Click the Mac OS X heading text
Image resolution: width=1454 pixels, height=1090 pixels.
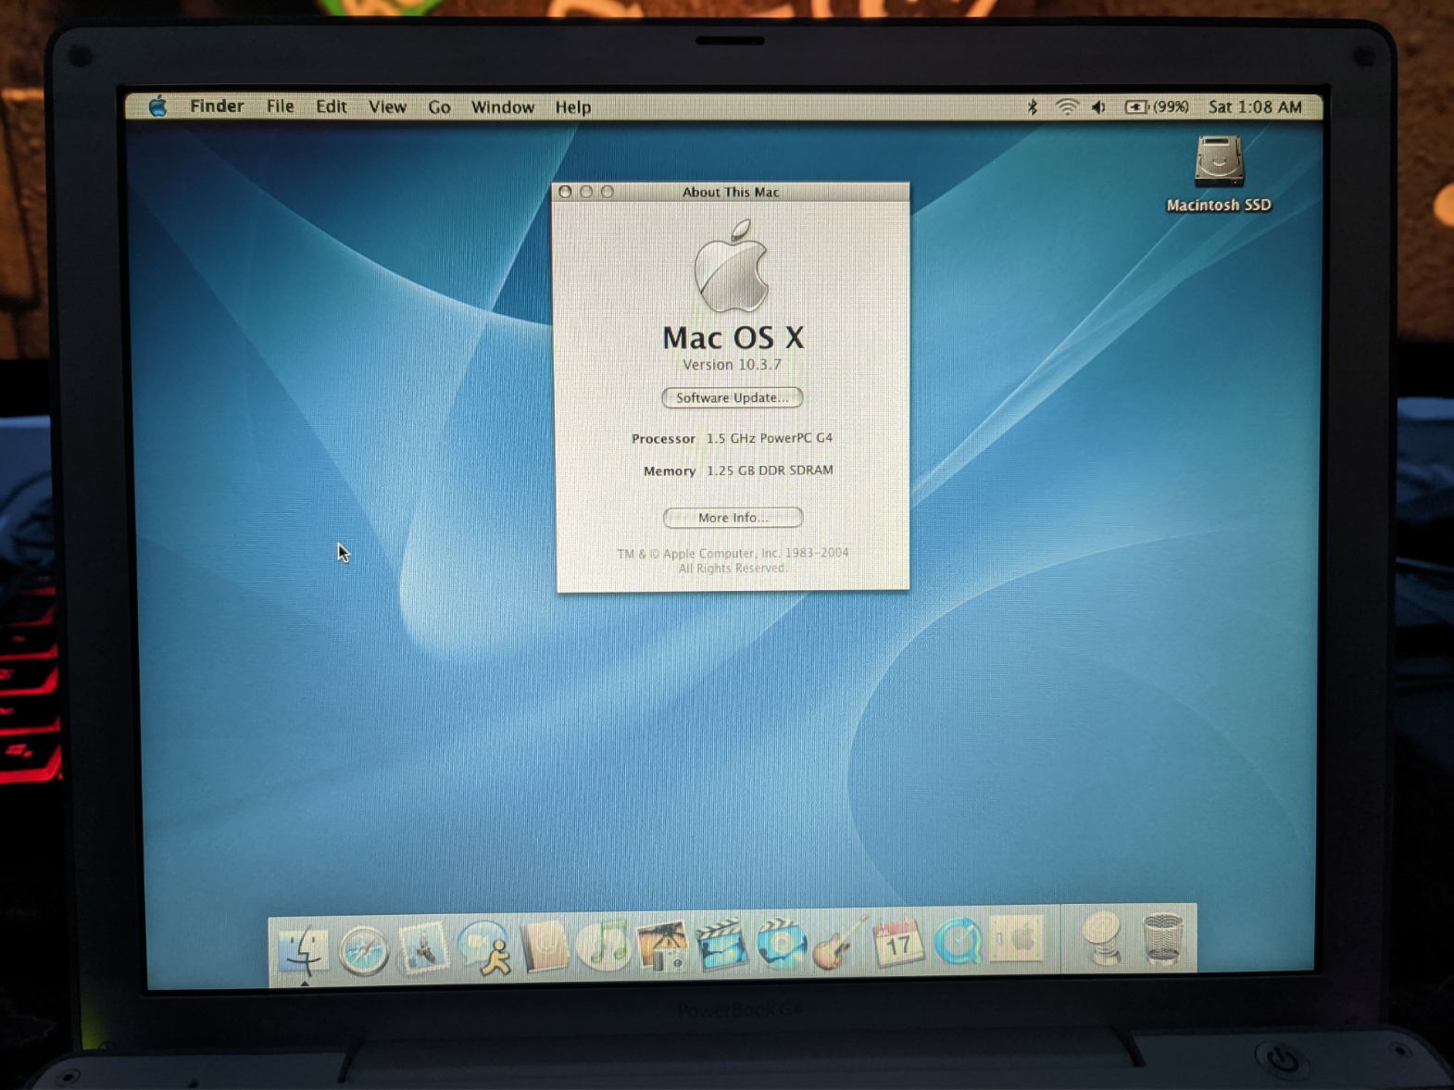click(733, 338)
